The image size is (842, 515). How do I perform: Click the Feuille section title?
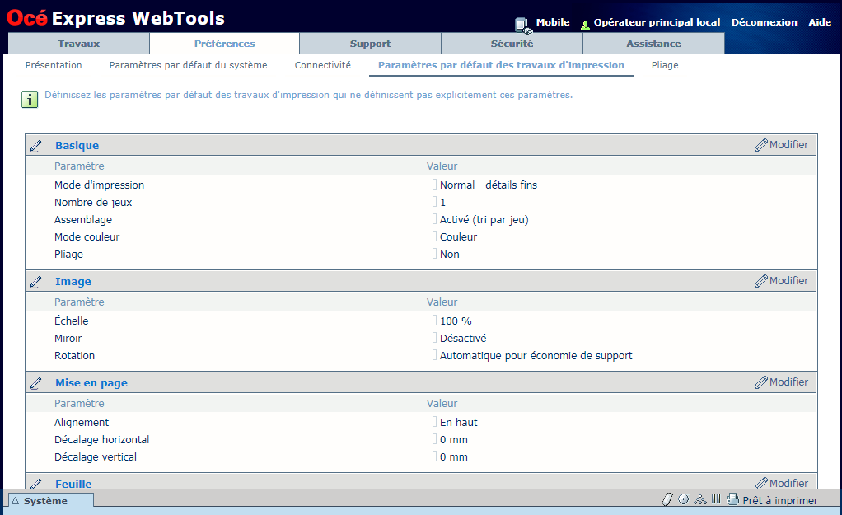click(73, 484)
